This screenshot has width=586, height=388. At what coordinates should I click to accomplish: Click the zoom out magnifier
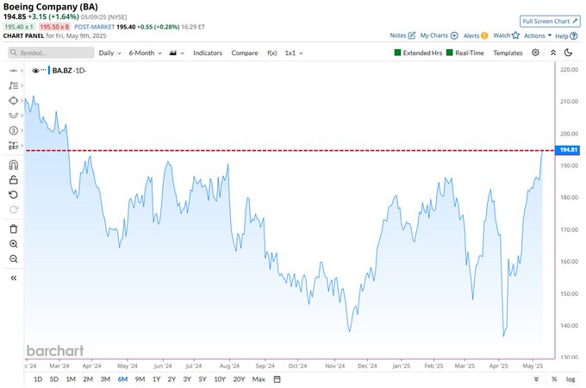(x=14, y=259)
